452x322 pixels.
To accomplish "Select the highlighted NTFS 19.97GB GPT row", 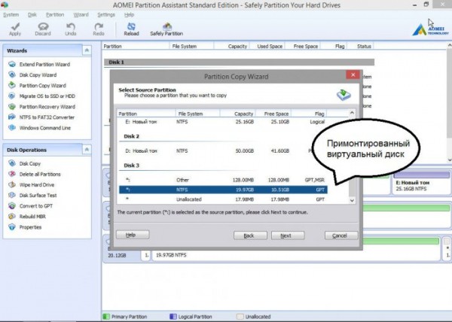I will pyautogui.click(x=223, y=190).
